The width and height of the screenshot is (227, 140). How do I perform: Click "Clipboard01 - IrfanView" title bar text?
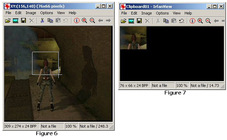(x=149, y=7)
